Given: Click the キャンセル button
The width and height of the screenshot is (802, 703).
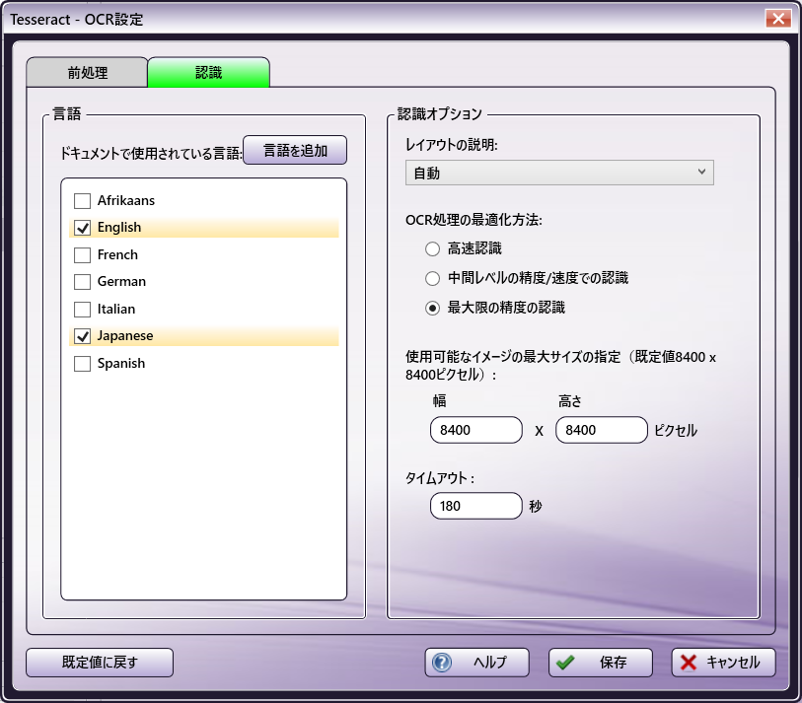Looking at the screenshot, I should tap(724, 663).
